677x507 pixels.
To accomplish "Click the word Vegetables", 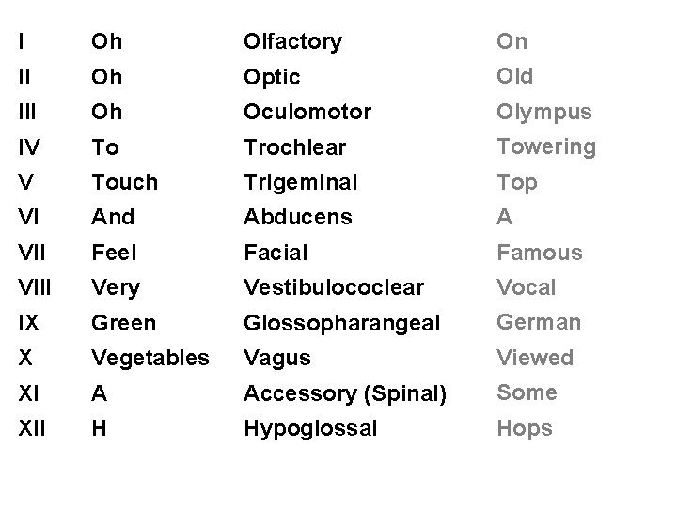I will (x=150, y=359).
